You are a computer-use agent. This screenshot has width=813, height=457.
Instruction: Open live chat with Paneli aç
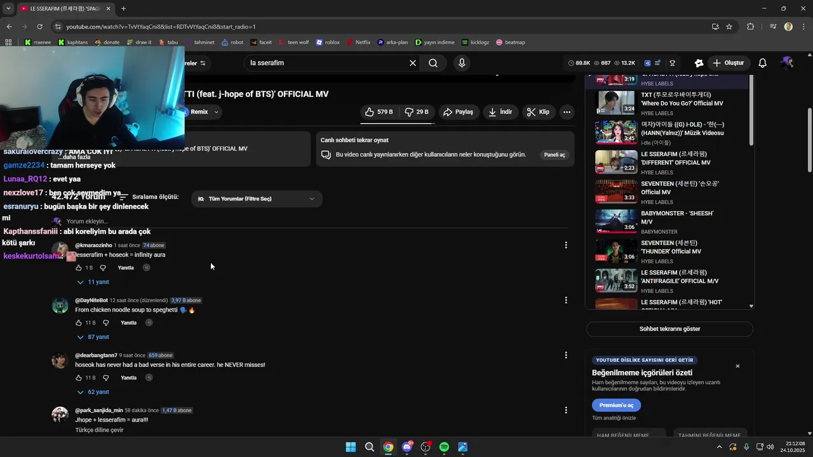pos(554,155)
